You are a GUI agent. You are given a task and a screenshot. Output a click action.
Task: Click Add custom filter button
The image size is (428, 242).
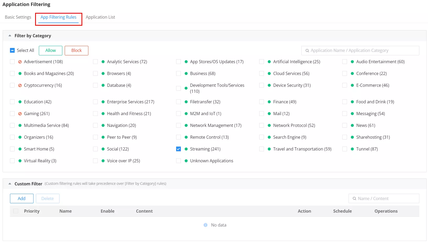pos(22,198)
